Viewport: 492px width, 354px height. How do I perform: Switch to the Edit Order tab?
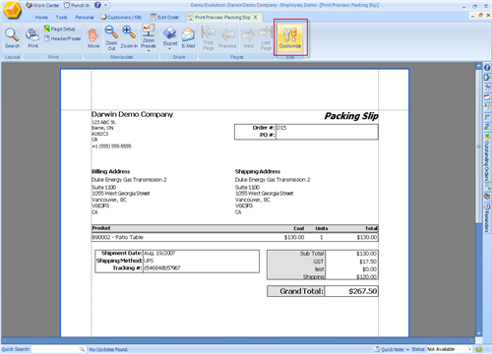tap(164, 17)
